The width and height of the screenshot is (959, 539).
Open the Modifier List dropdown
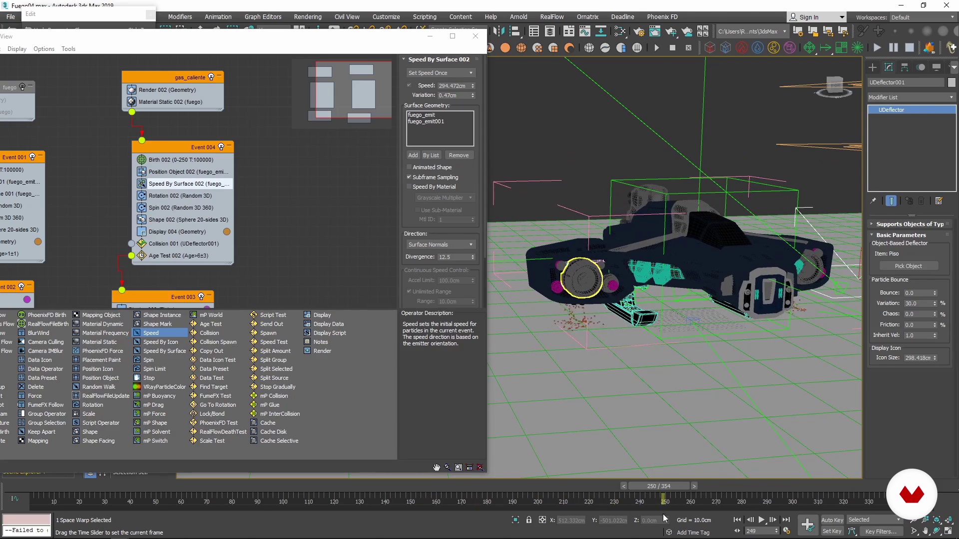click(912, 97)
